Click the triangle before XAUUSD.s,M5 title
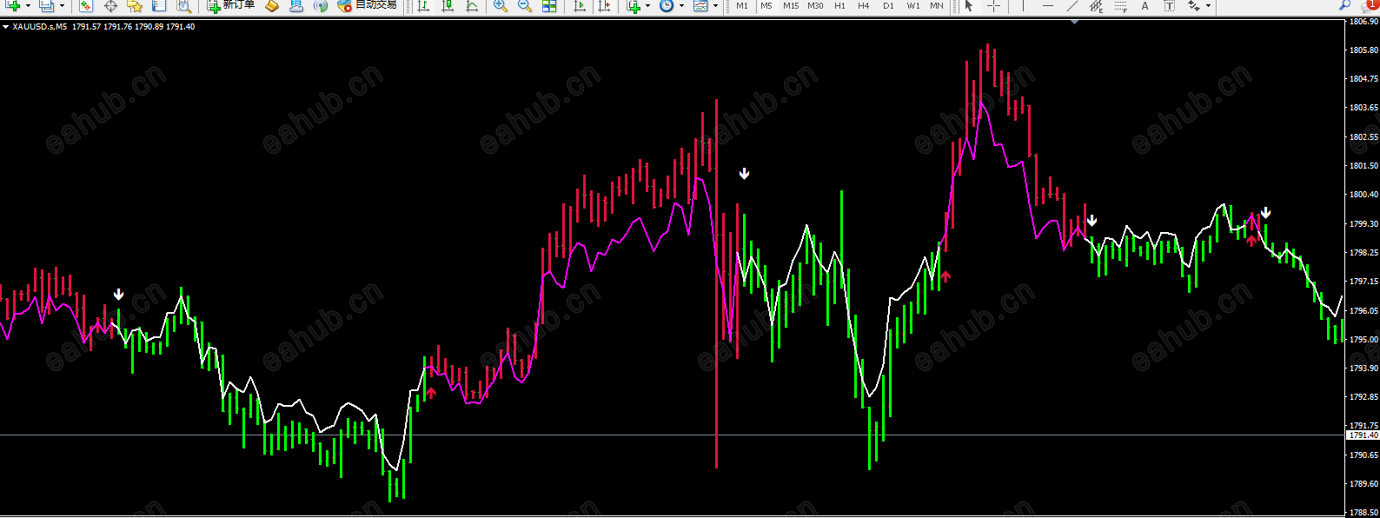Screen dimensions: 1380x518 pos(5,27)
